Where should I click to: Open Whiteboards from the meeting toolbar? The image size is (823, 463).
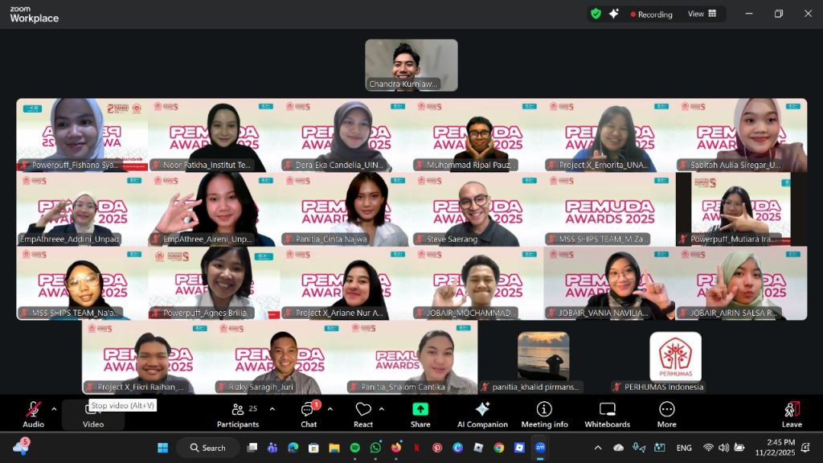point(608,413)
